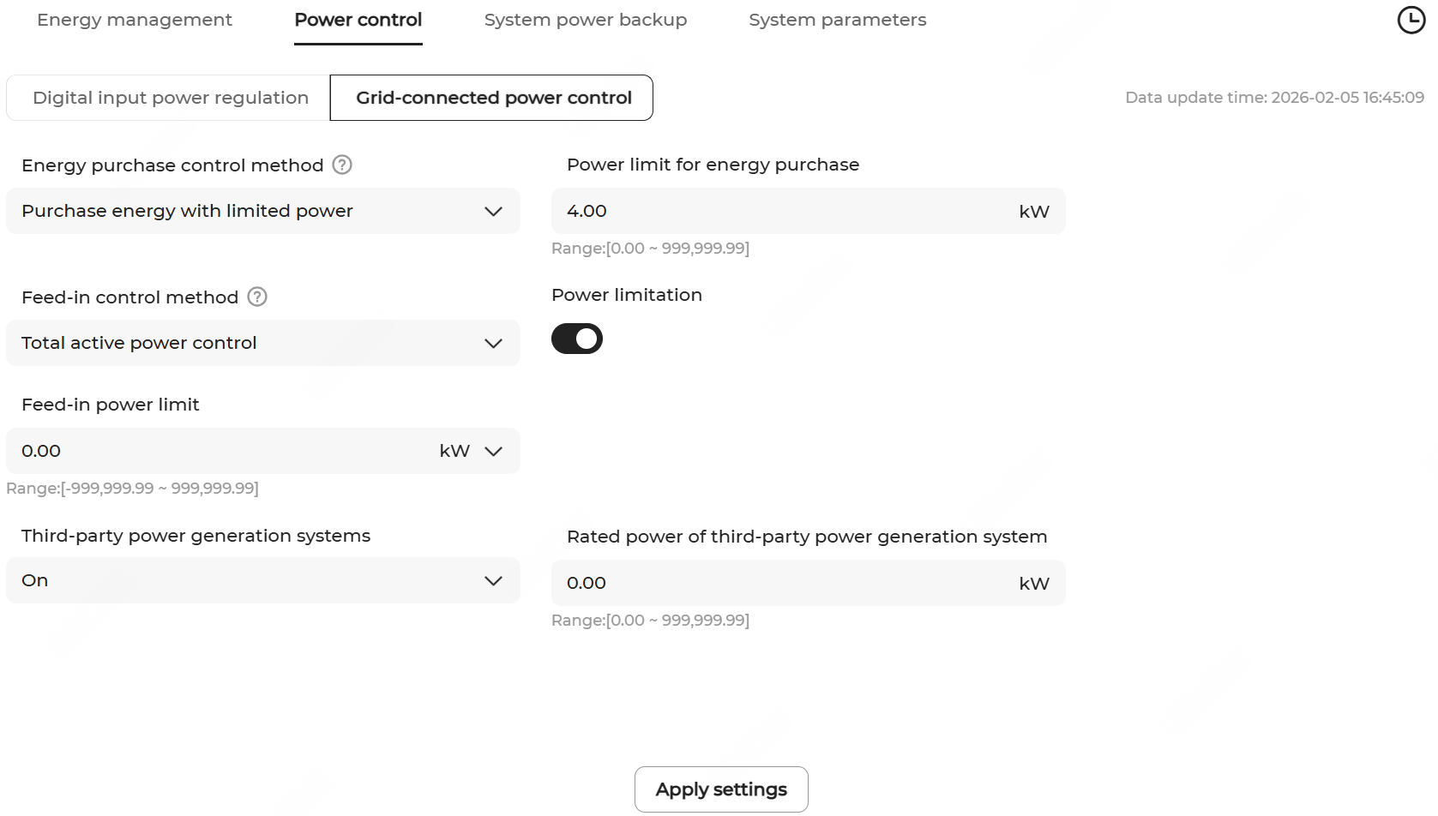The image size is (1438, 816).
Task: Open Energy purchase control method dropdown
Action: tap(262, 211)
